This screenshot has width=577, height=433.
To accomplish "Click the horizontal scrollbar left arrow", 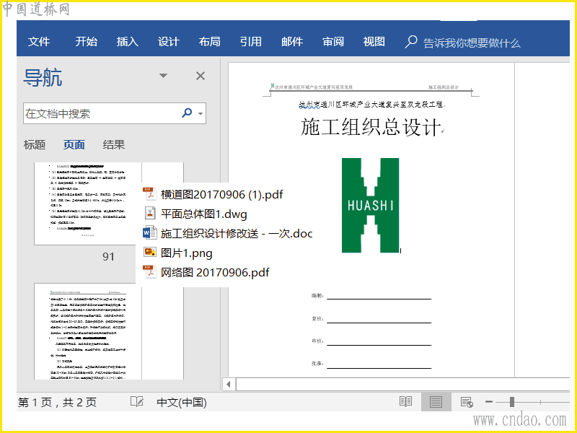I will click(x=229, y=384).
